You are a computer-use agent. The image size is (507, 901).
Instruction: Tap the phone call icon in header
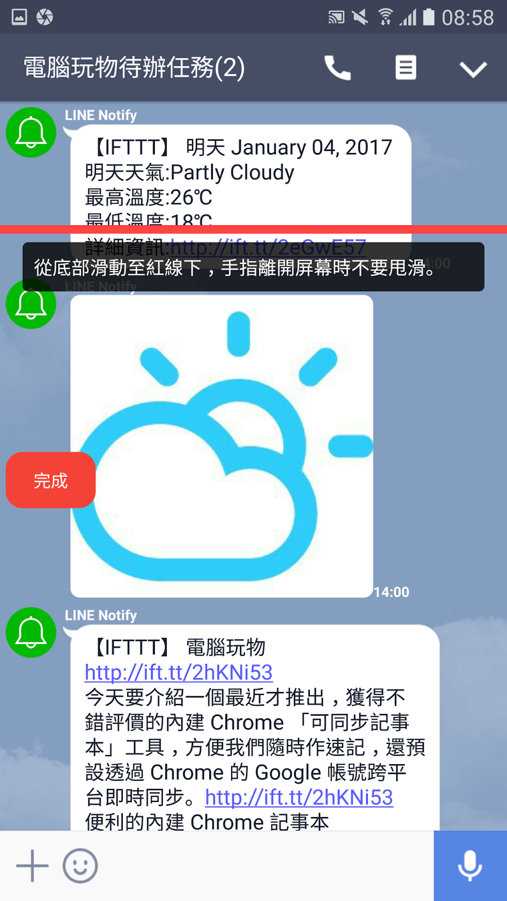pos(337,68)
